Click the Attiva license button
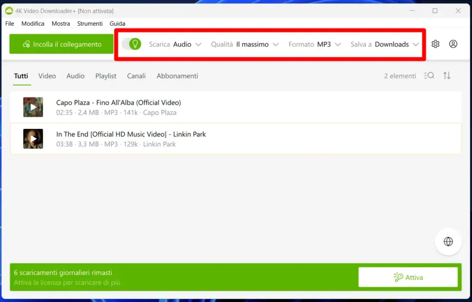Viewport: 472px width, 302px height. click(x=408, y=277)
